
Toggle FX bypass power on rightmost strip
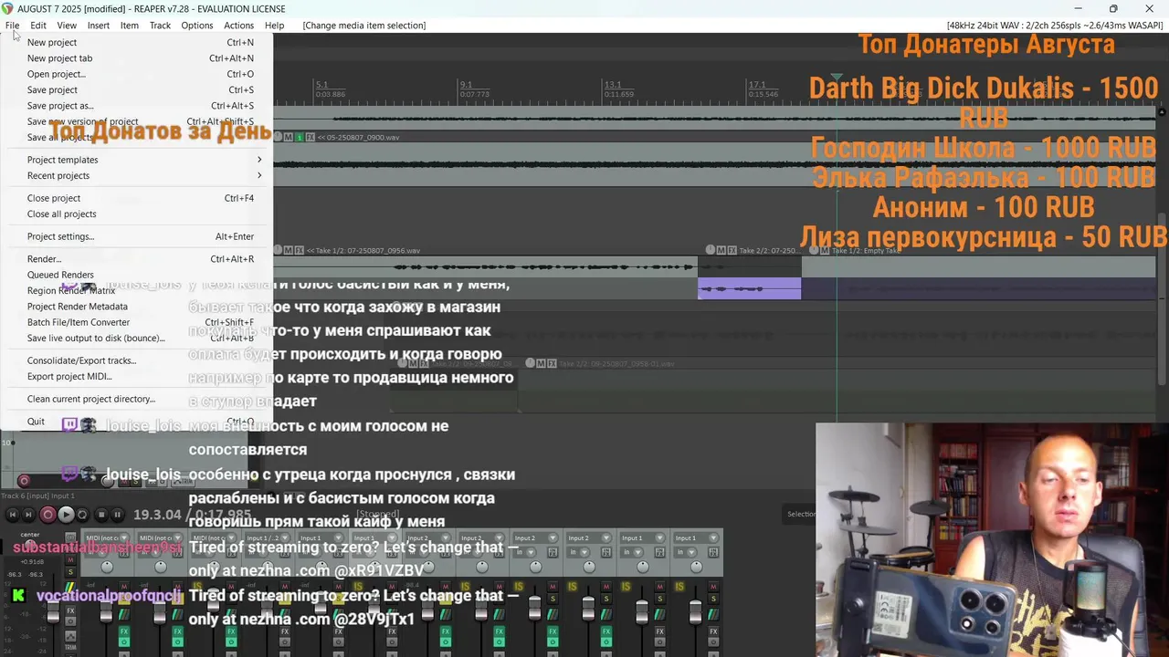713,641
